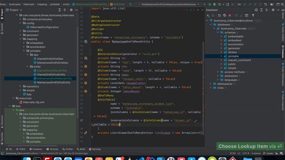This screenshot has height=160, width=285.
Task: Click the read-only lock icon in status bar
Action: 276,153
